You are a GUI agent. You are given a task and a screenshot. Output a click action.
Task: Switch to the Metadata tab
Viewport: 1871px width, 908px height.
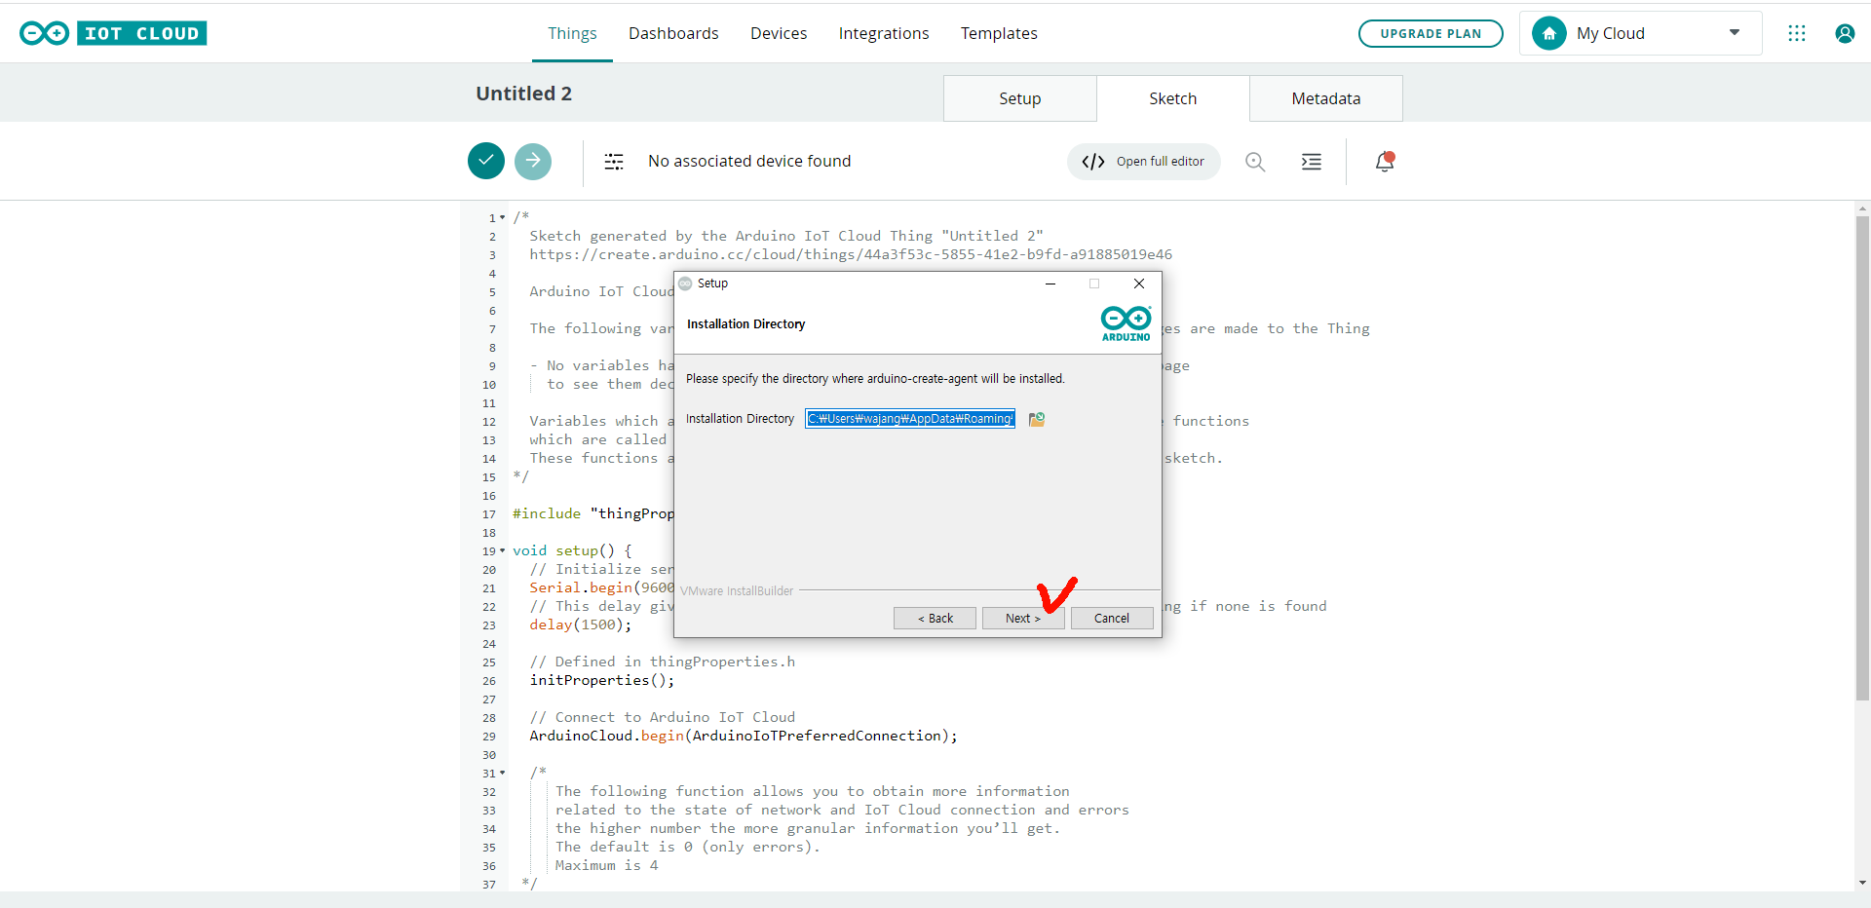pyautogui.click(x=1326, y=98)
